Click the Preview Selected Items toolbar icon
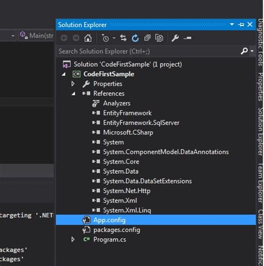The width and height of the screenshot is (264, 266). (187, 38)
